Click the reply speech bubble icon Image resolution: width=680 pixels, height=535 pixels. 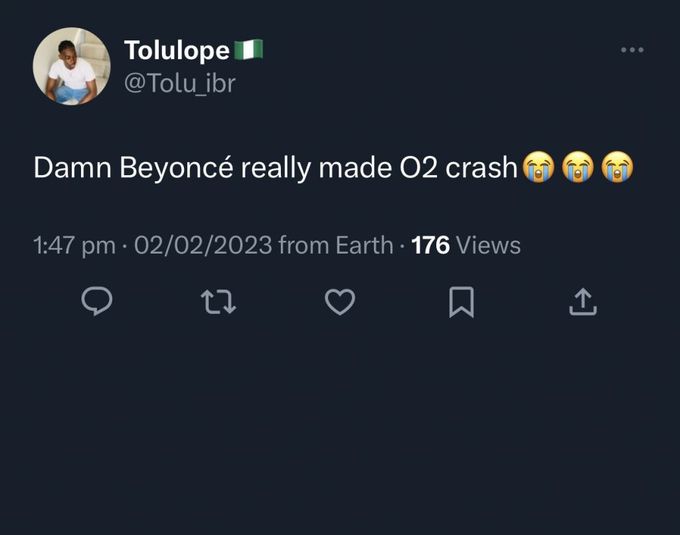97,302
